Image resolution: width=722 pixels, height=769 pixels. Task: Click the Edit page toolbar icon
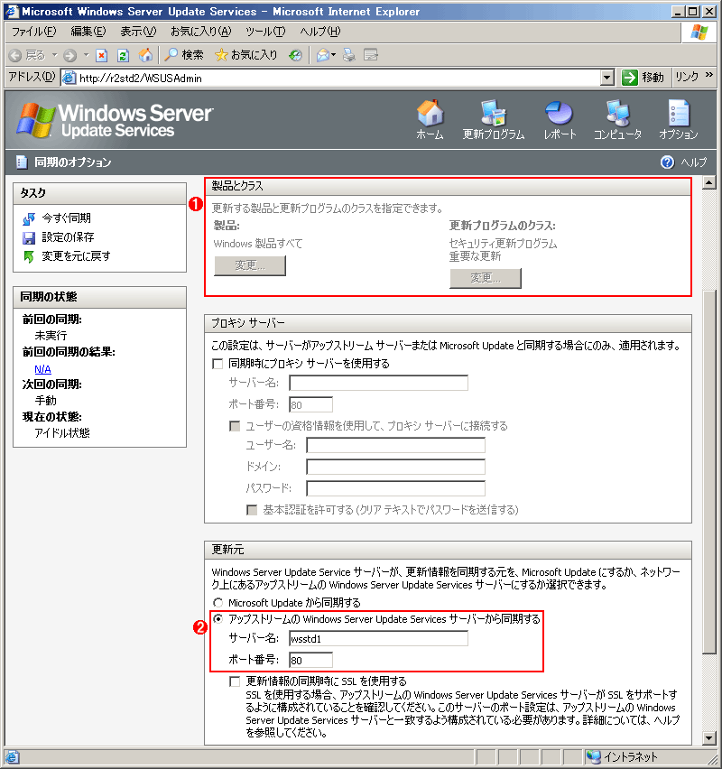(371, 55)
